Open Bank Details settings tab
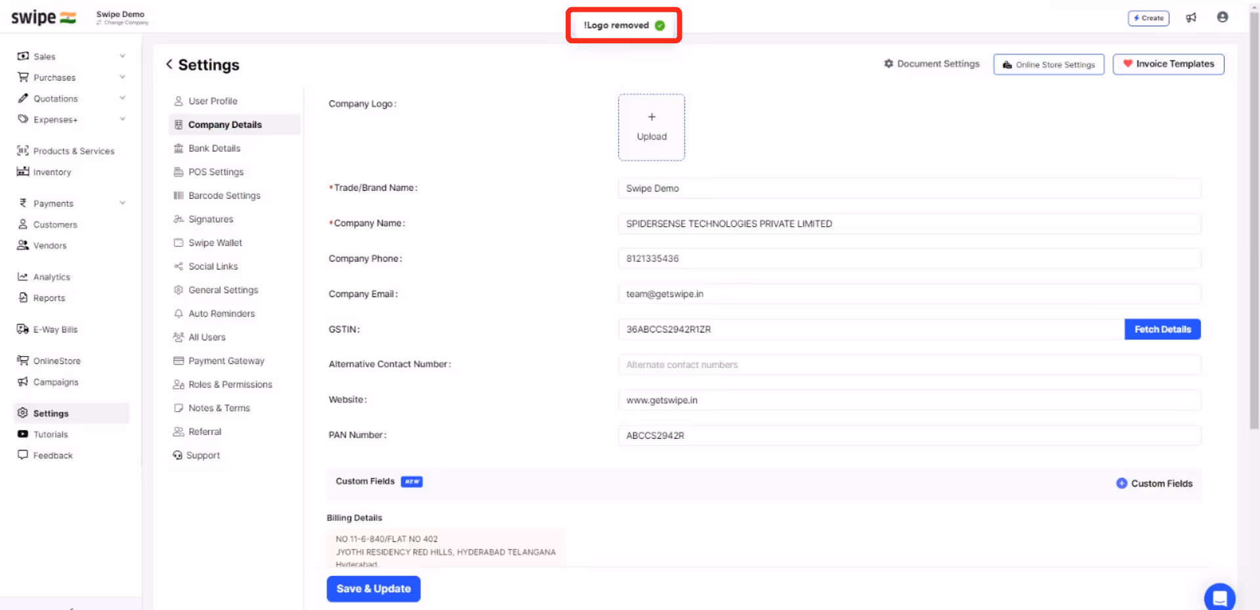1260x610 pixels. 234,148
